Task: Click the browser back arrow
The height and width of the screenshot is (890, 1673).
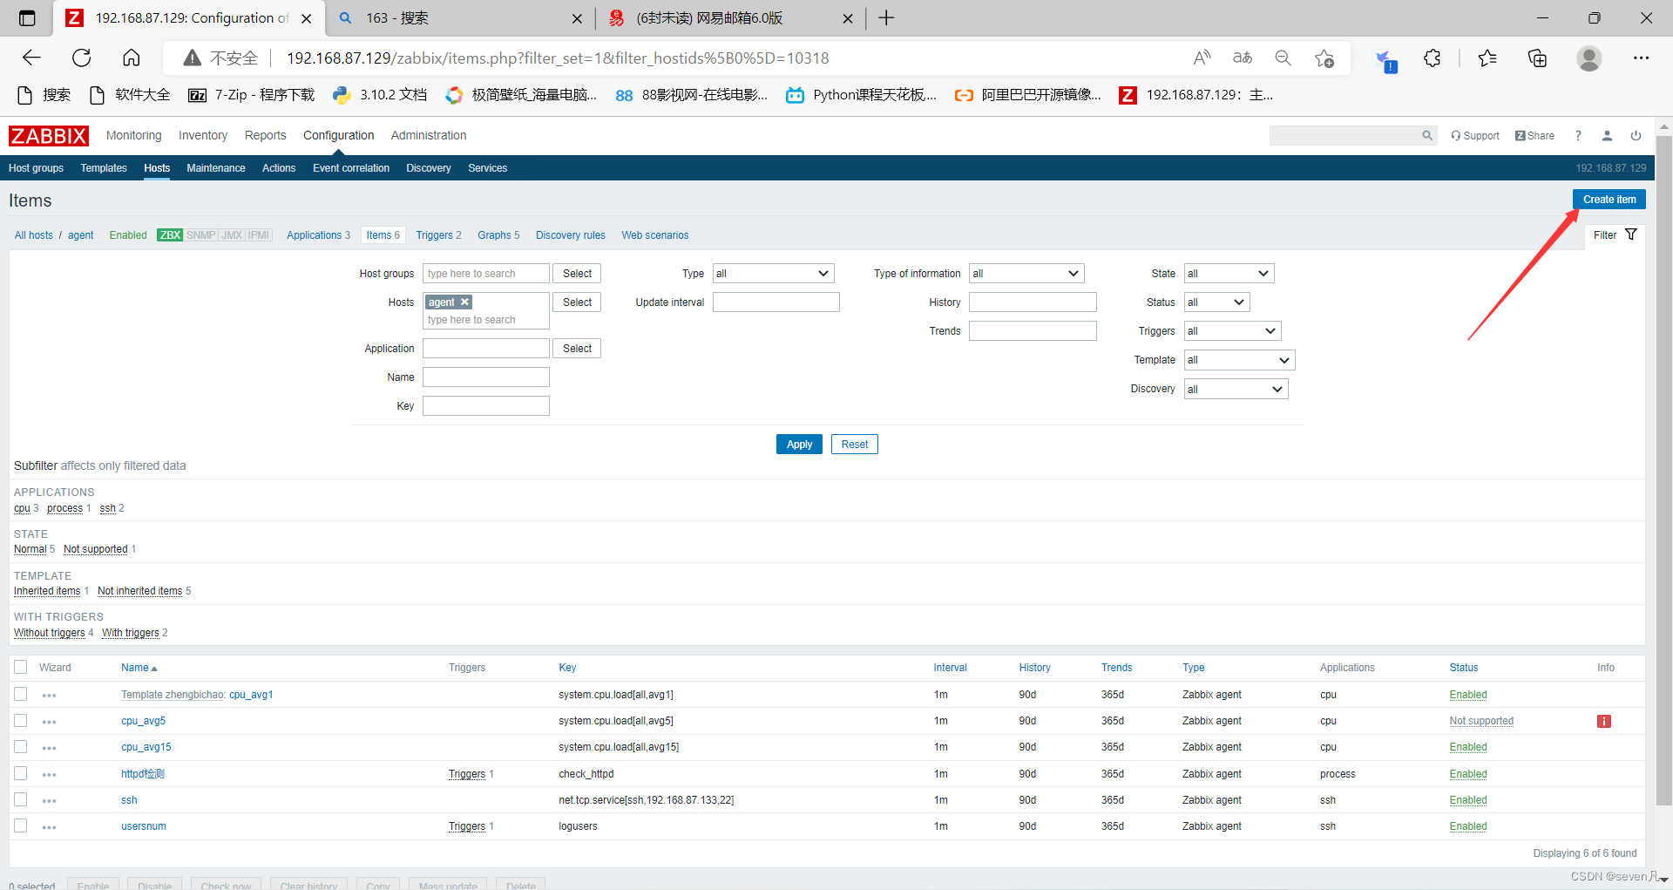Action: coord(32,58)
